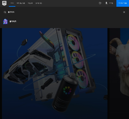Open the globe language selector
This screenshot has height=119, width=129.
pos(100,3)
